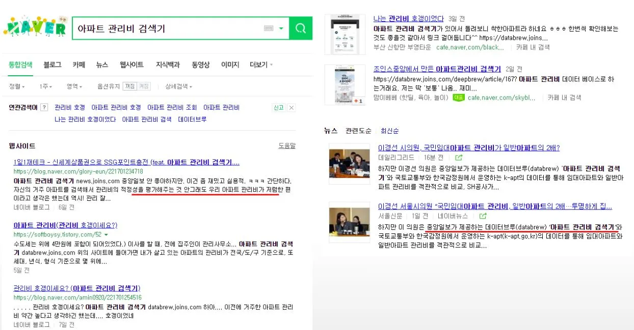
Task: Click cafe name 부산 신항만 부영타운
Action: point(402,47)
